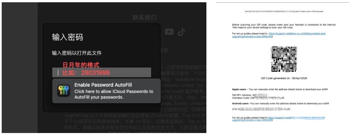
Task: Click the QR code image in the document
Action: click(284, 59)
